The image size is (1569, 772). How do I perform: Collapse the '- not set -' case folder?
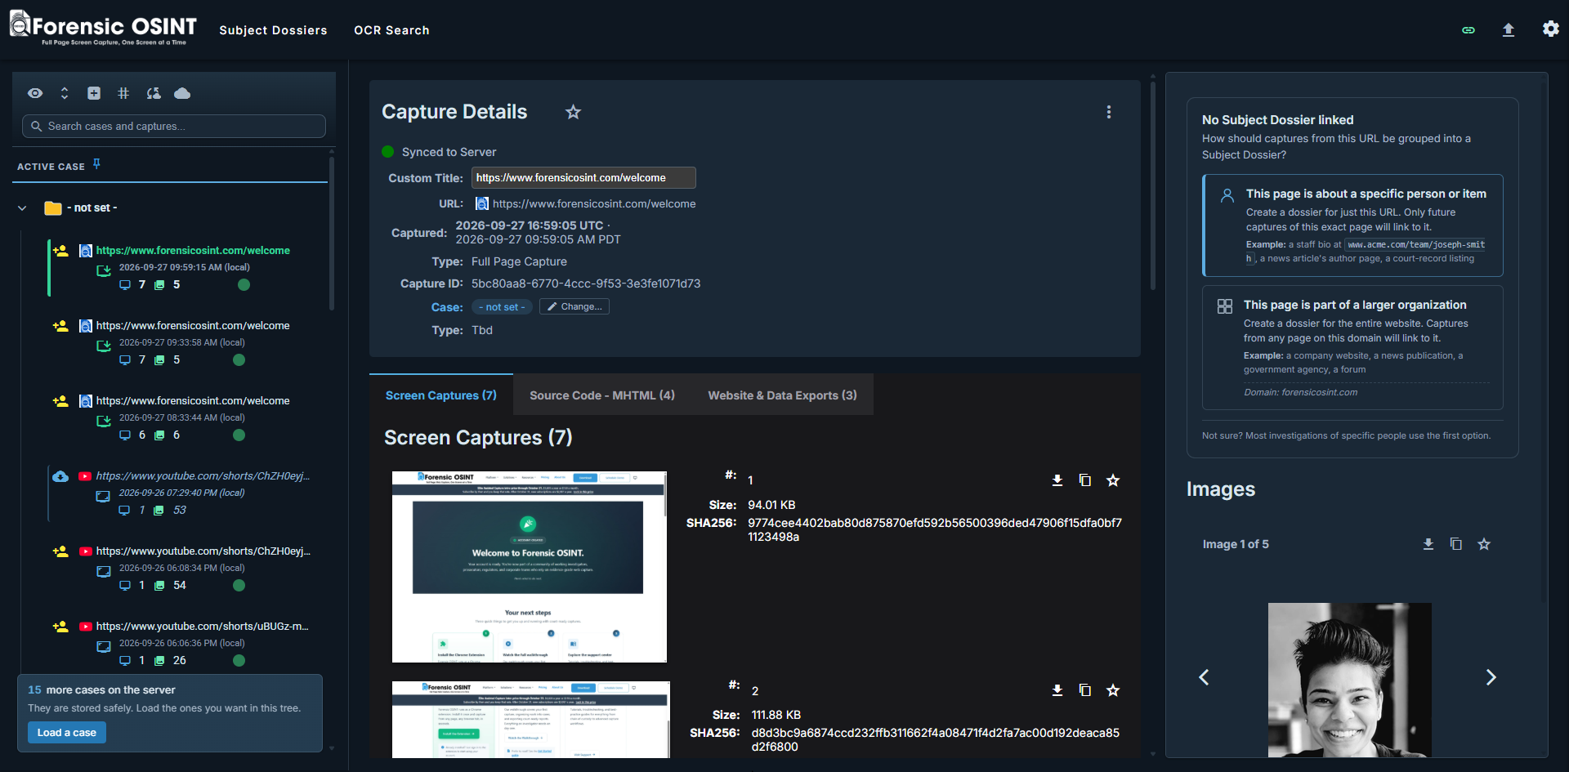click(x=22, y=208)
